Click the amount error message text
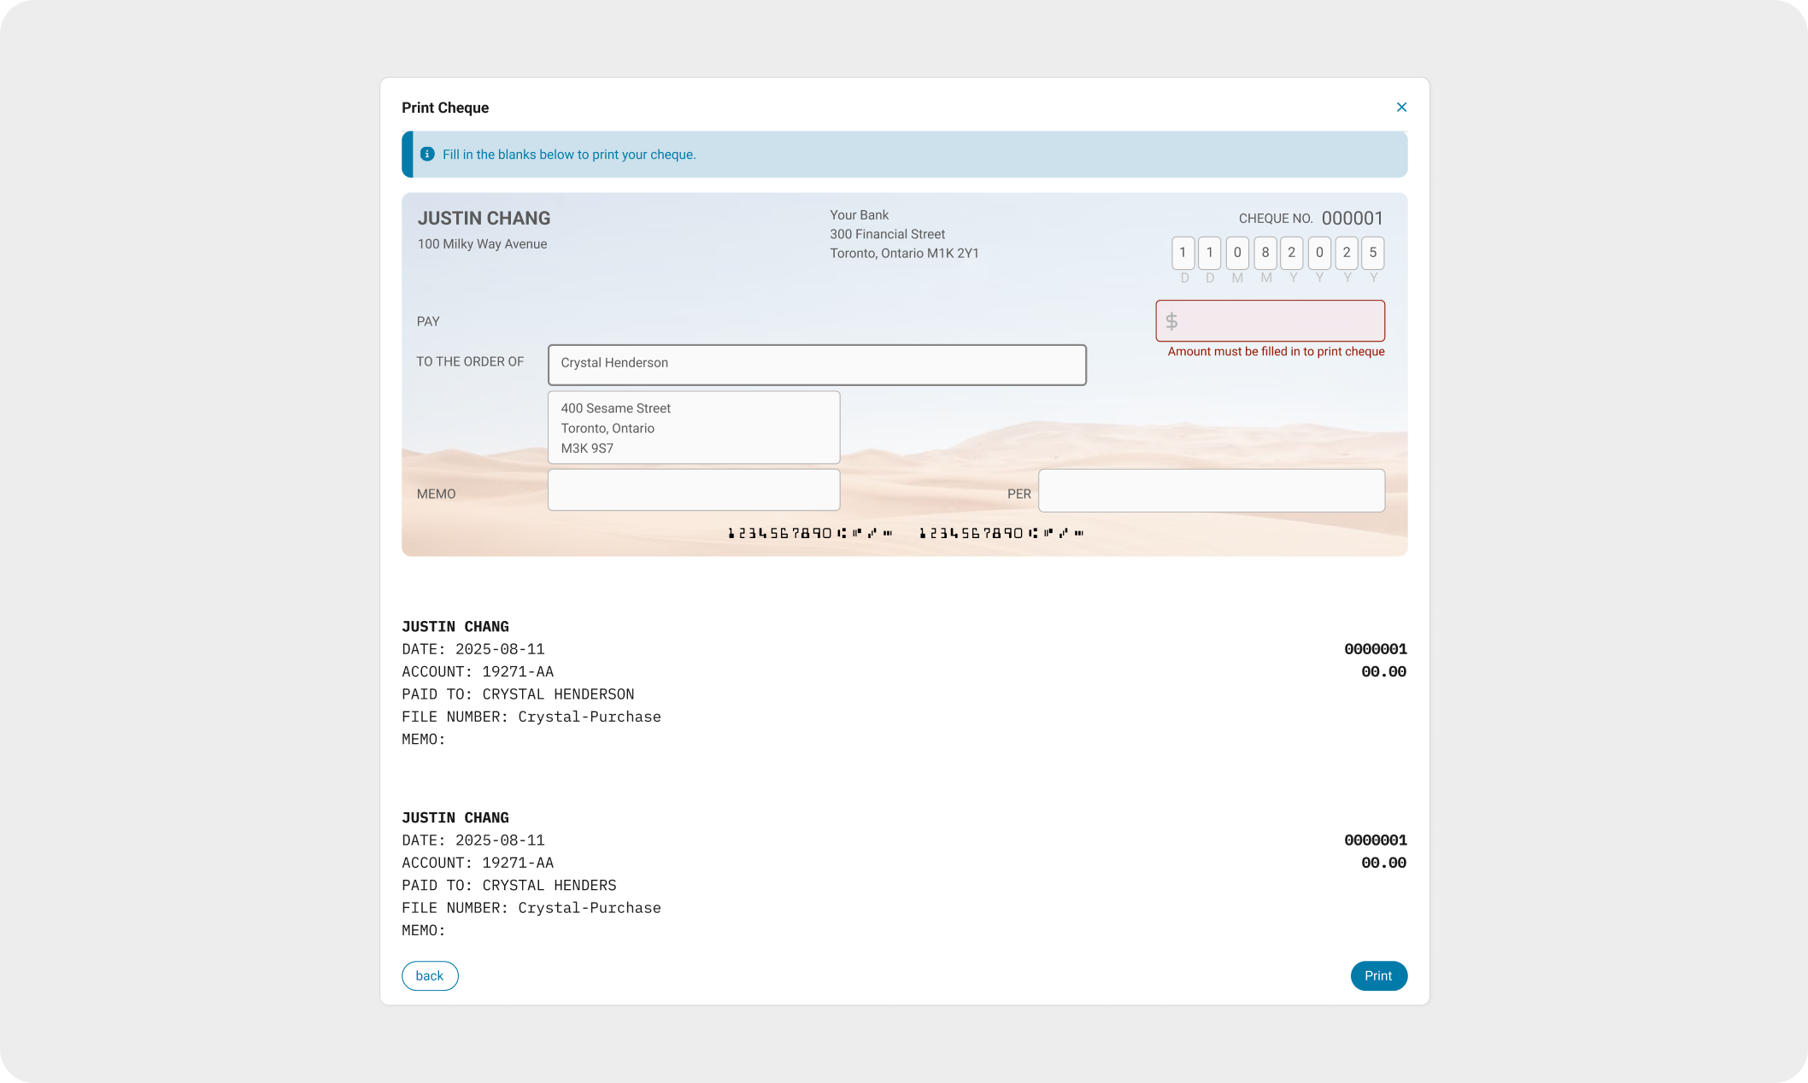Image resolution: width=1808 pixels, height=1083 pixels. (1276, 352)
